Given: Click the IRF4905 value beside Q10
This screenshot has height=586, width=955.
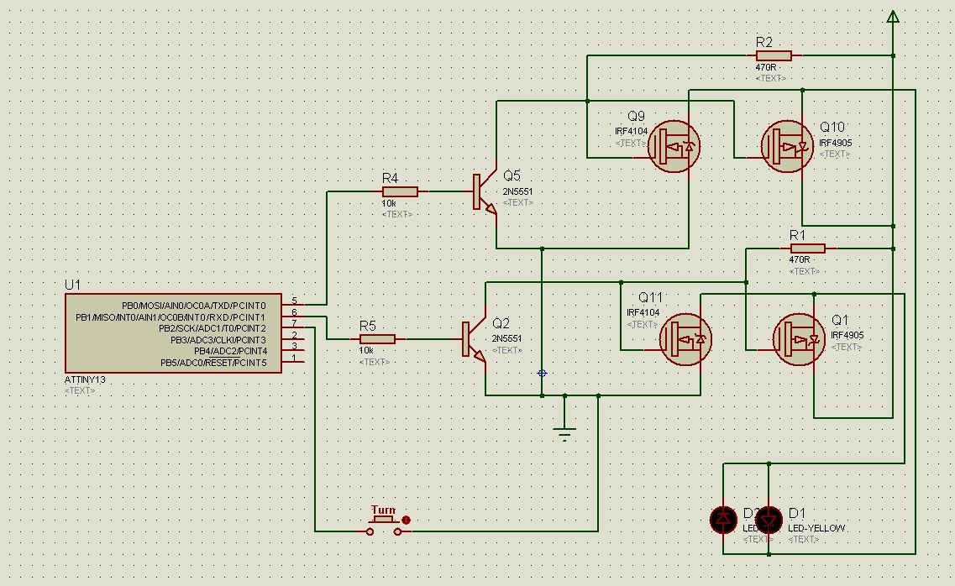Looking at the screenshot, I should pos(835,143).
